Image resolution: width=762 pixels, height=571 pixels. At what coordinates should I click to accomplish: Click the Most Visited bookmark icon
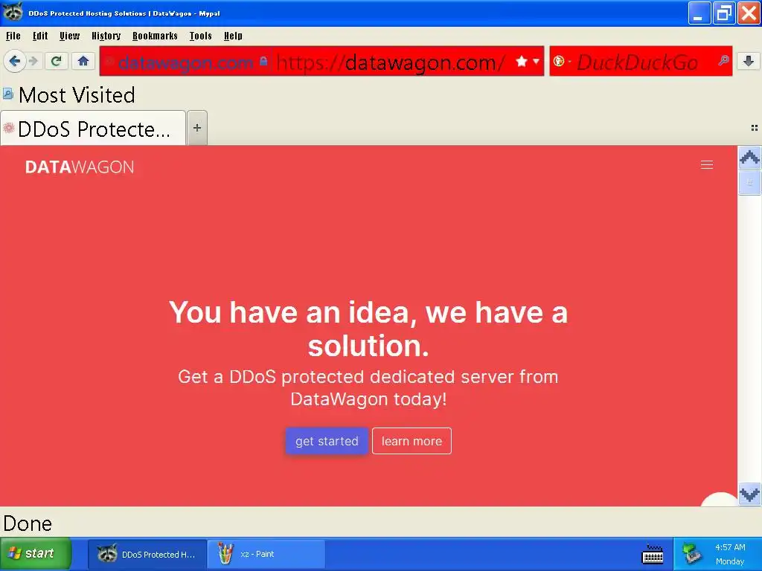7,94
